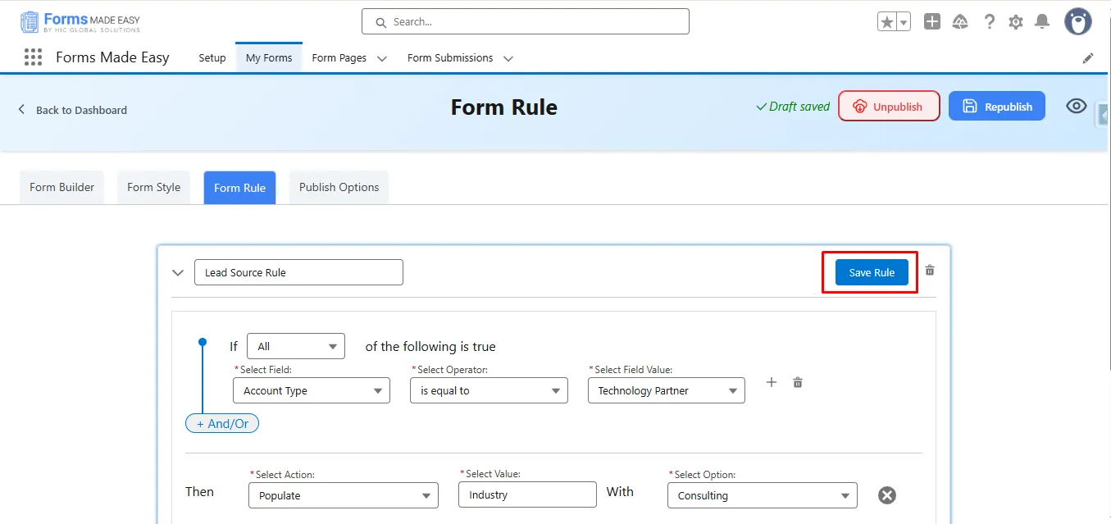The image size is (1111, 524).
Task: Open the Help question mark icon
Action: click(x=990, y=22)
